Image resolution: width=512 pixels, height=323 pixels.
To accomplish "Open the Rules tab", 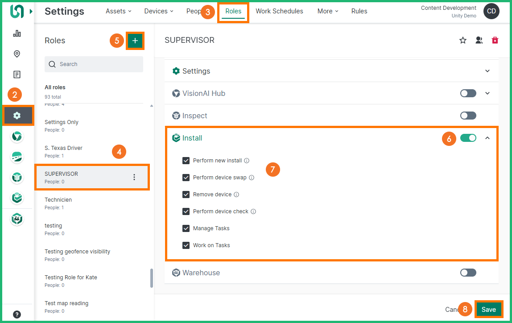I will tap(359, 11).
